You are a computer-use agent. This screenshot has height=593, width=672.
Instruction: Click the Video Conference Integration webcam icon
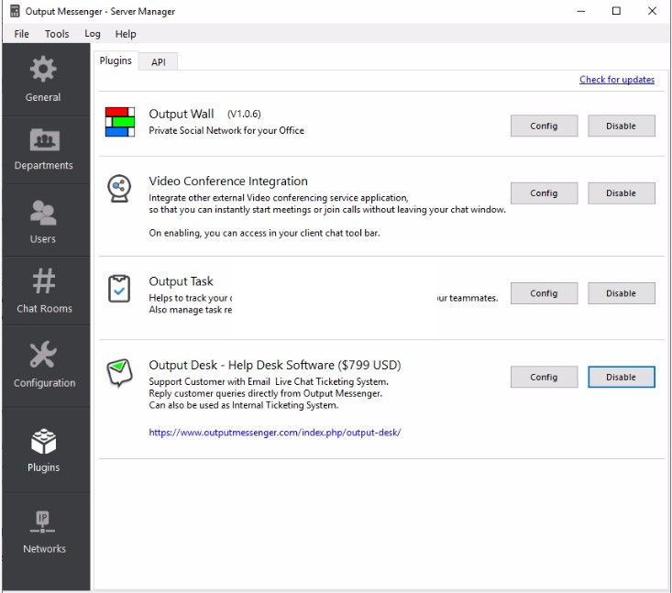coord(119,189)
